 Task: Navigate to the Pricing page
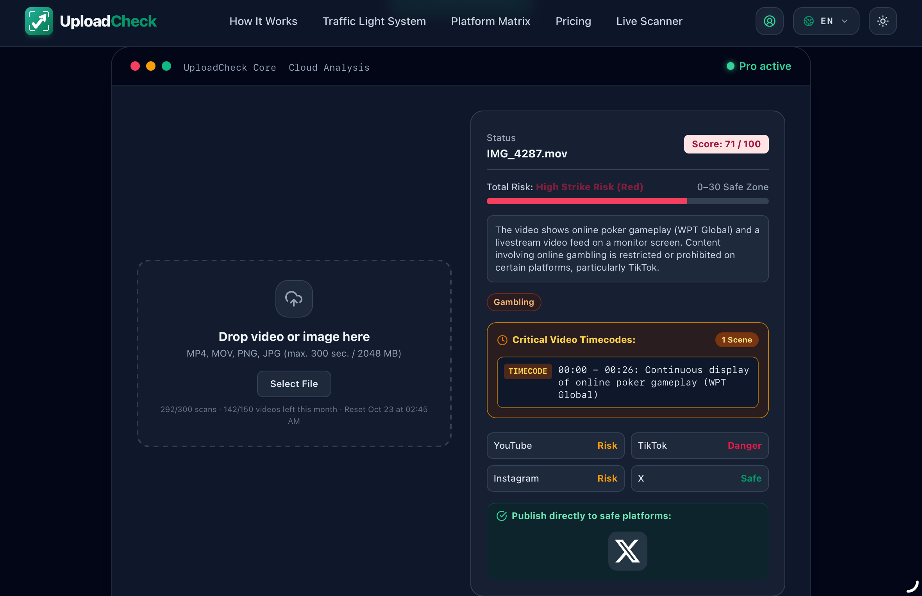coord(573,21)
